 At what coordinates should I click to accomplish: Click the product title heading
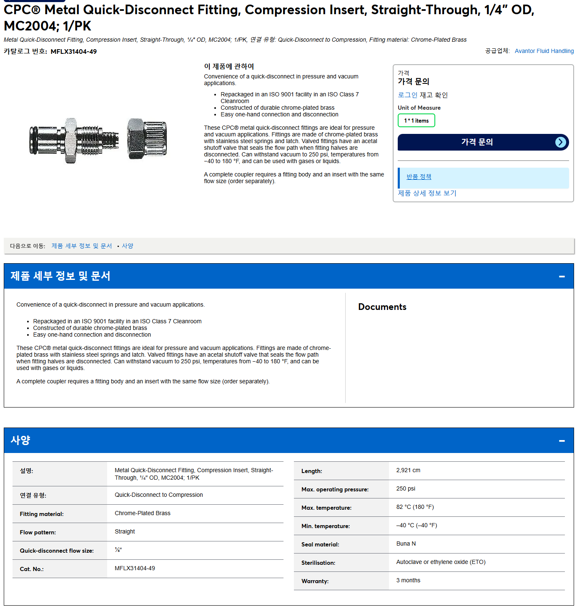[x=269, y=18]
